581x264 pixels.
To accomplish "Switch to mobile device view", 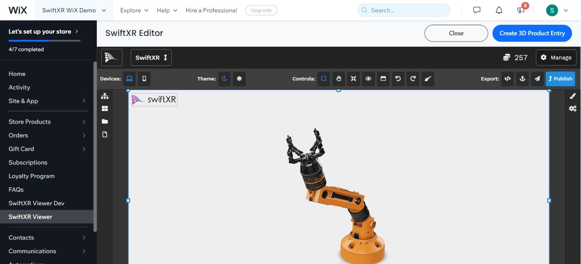I will [x=144, y=79].
